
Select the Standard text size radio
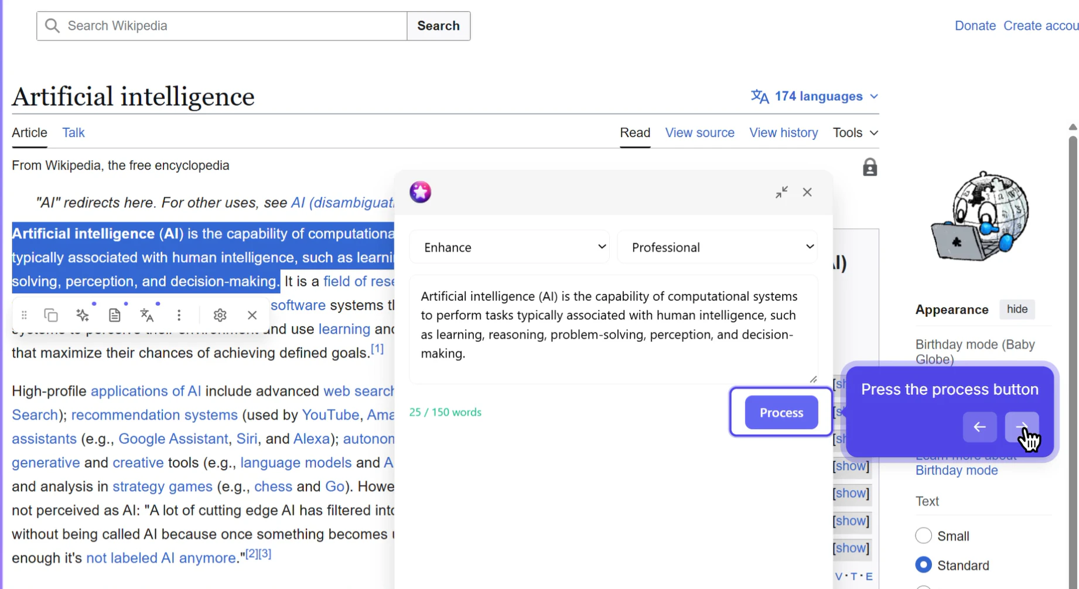(923, 565)
